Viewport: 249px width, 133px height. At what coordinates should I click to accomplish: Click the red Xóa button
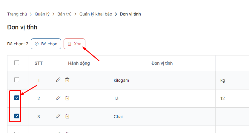[x=74, y=44]
